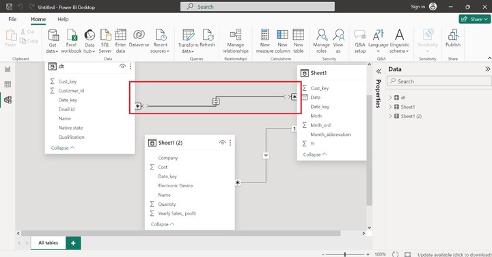Open Transform data editor
This screenshot has height=257, width=492.
[x=189, y=41]
